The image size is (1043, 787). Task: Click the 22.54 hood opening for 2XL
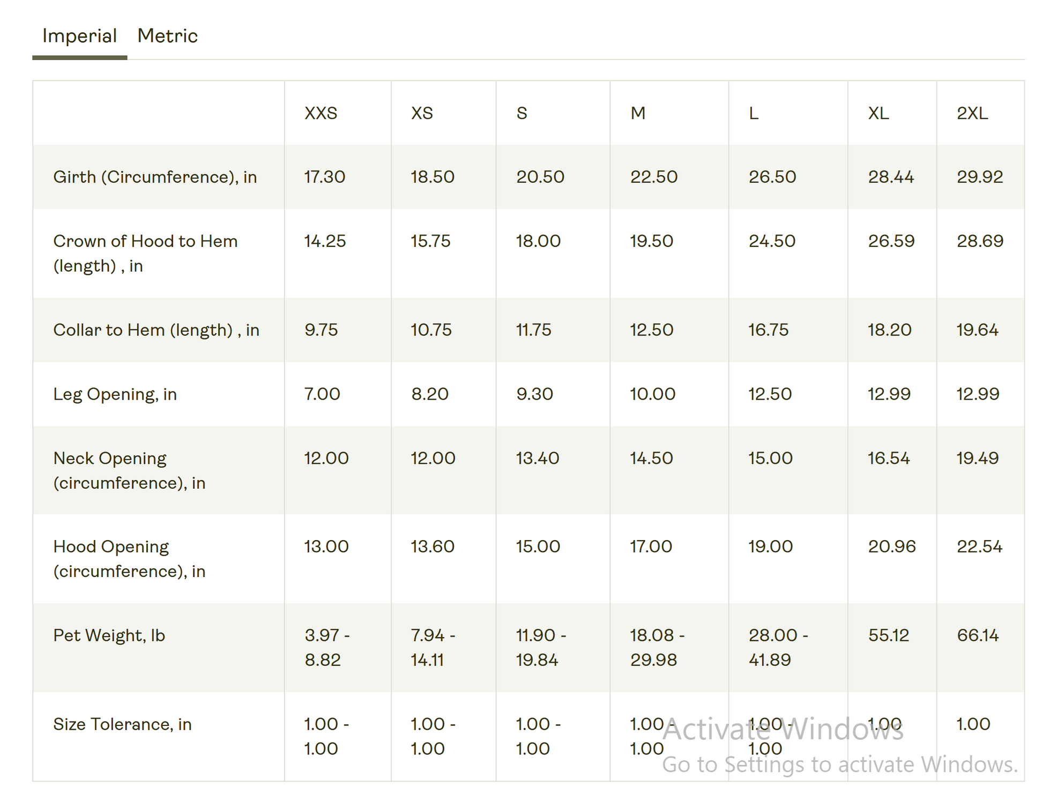pyautogui.click(x=979, y=546)
